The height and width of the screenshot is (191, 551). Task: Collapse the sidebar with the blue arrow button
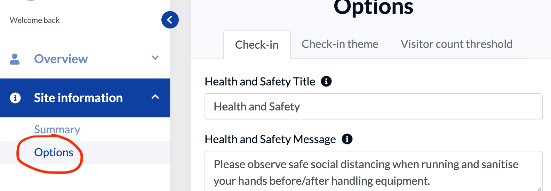170,20
